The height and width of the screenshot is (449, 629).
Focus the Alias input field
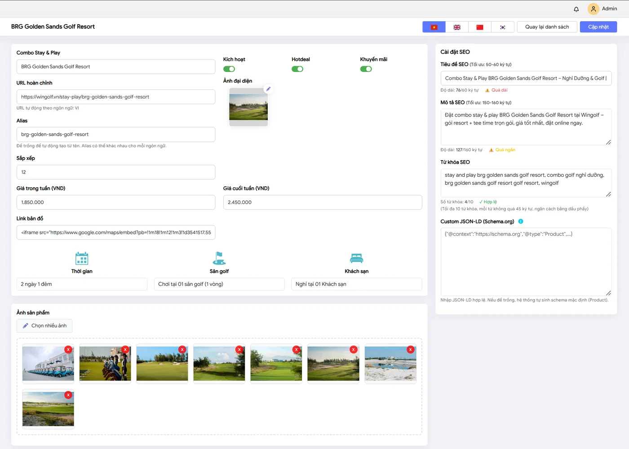click(x=116, y=134)
